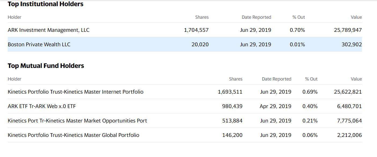Click the 0.21% out value
The height and width of the screenshot is (157, 377).
310,121
